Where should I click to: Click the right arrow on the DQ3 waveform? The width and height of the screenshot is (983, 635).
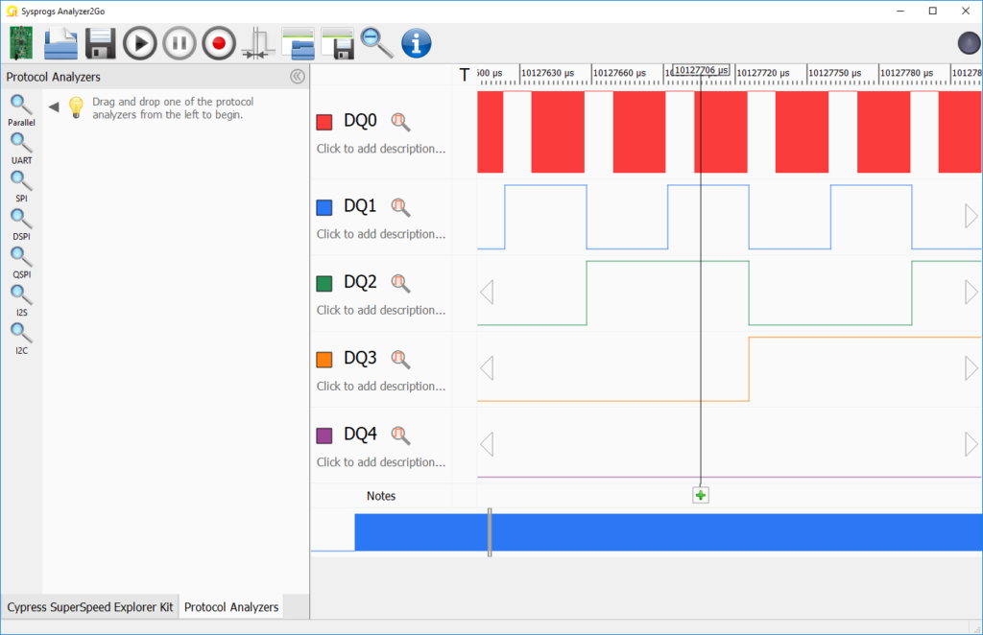pyautogui.click(x=970, y=367)
